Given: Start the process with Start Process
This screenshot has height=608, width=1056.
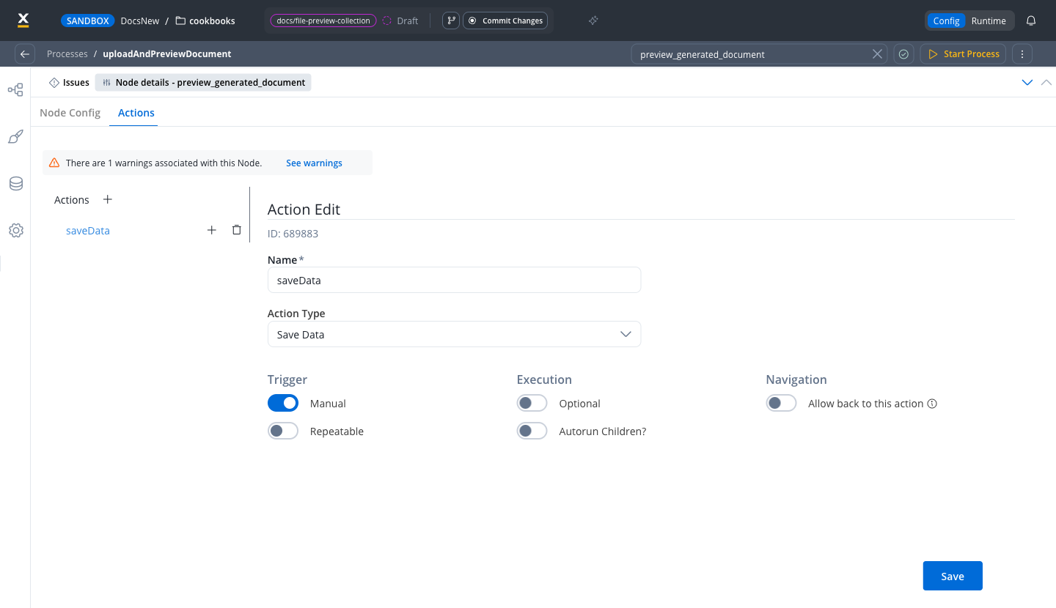Looking at the screenshot, I should pyautogui.click(x=964, y=54).
